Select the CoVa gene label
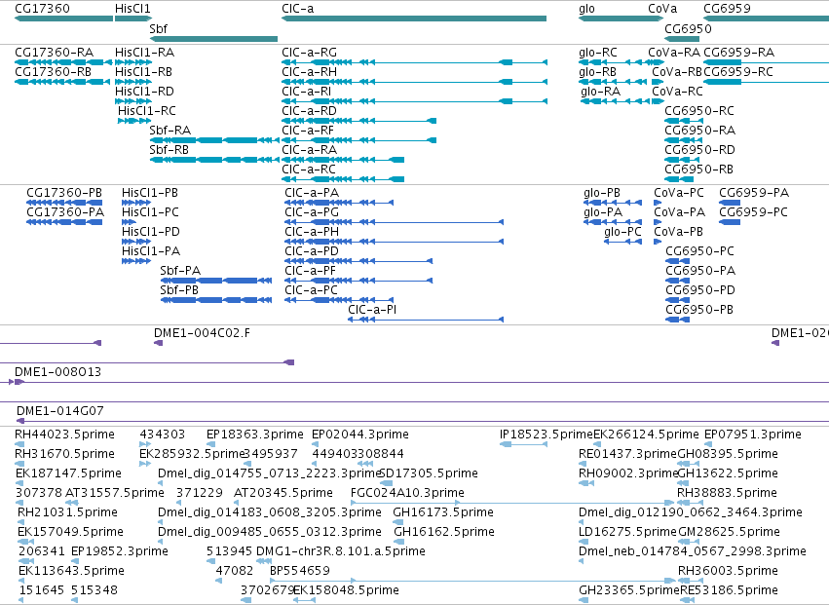 point(662,9)
